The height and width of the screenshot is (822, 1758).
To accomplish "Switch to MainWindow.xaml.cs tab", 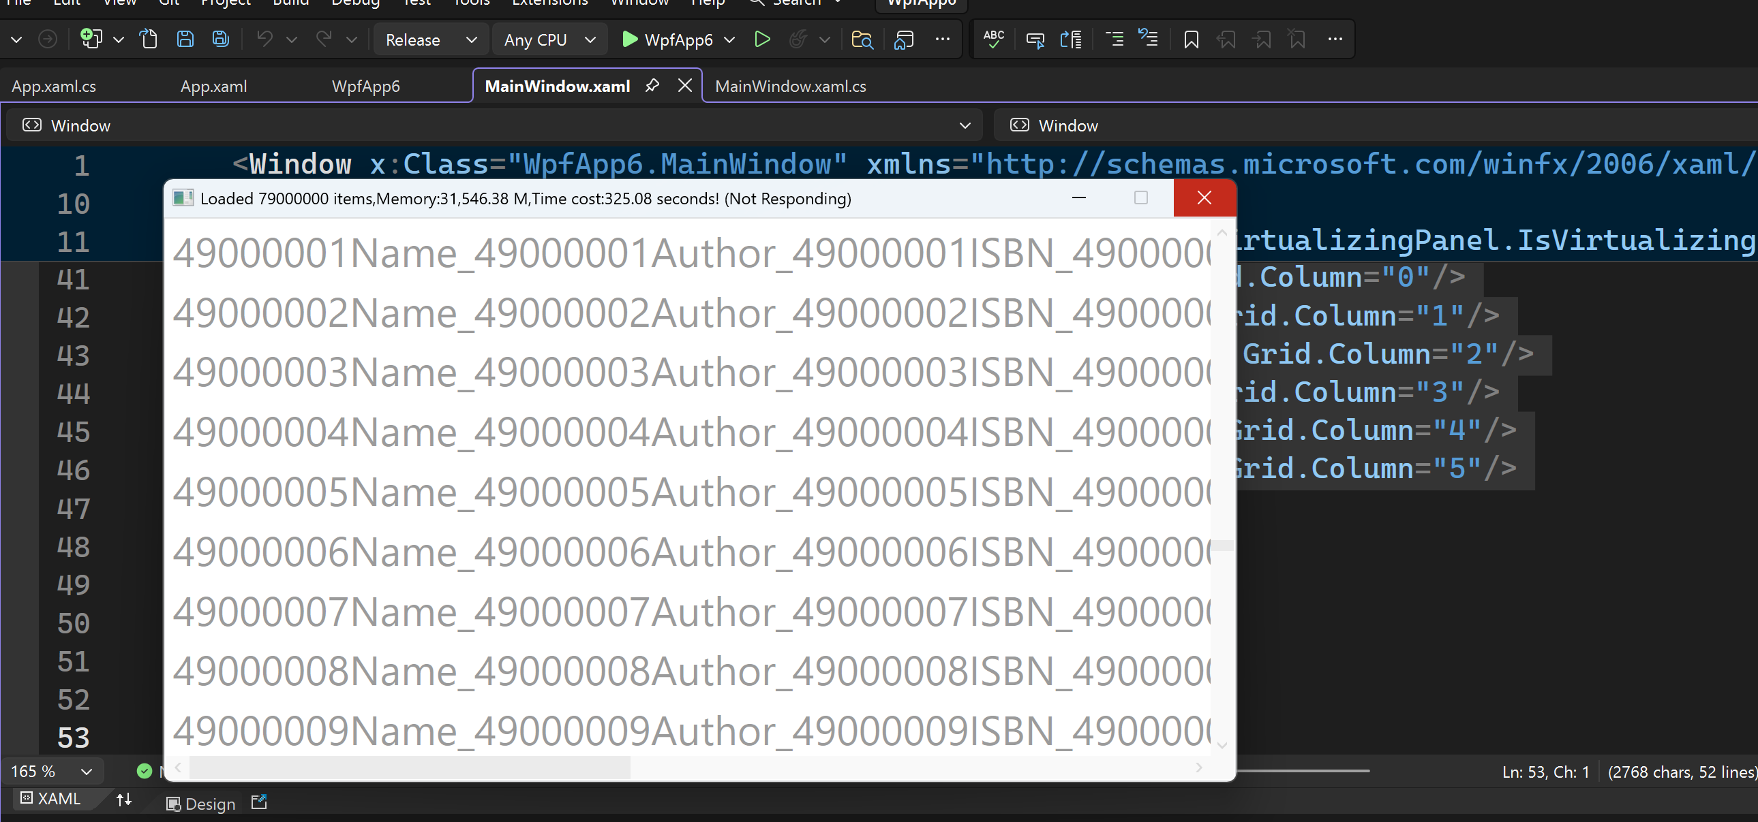I will tap(790, 86).
